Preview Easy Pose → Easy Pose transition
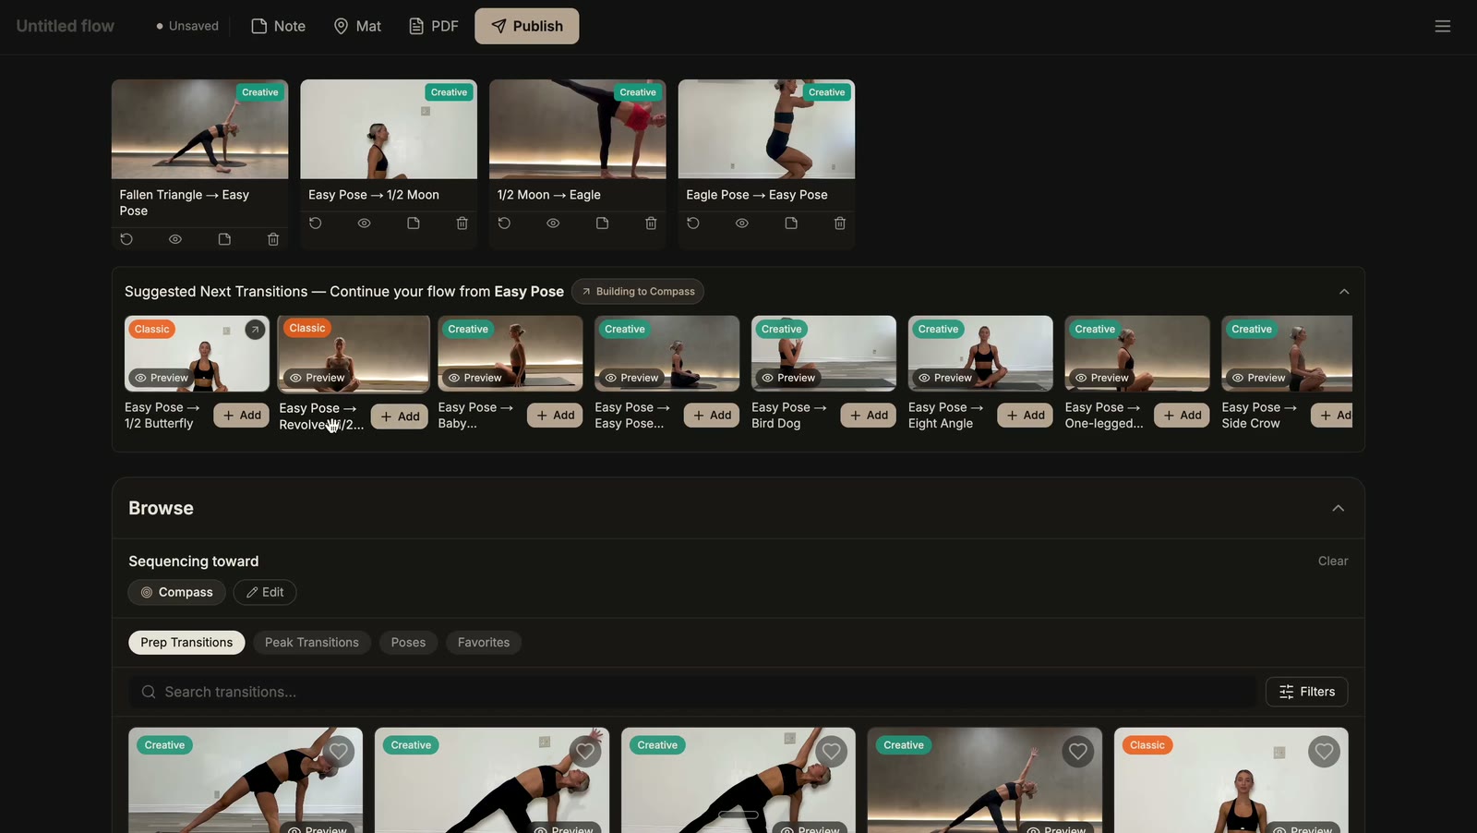1477x833 pixels. point(631,378)
